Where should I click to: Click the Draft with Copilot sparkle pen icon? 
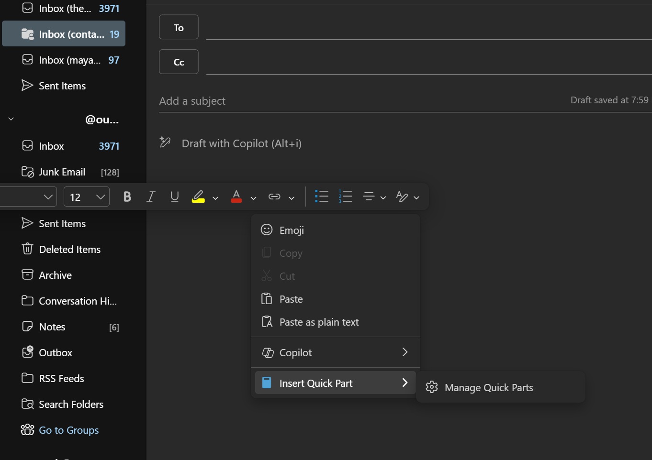click(x=165, y=142)
